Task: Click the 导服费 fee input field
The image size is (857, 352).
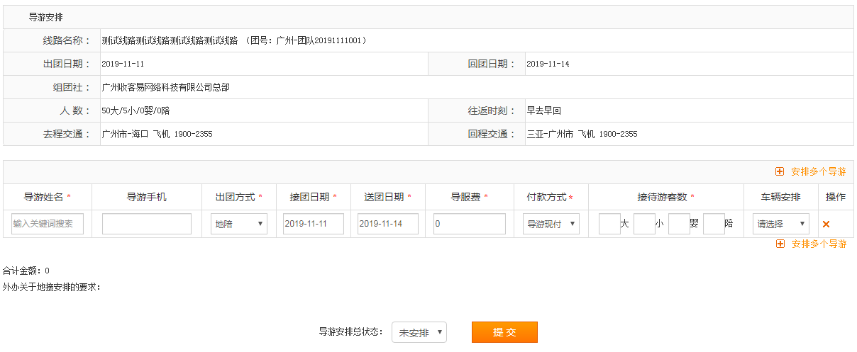Action: point(469,225)
